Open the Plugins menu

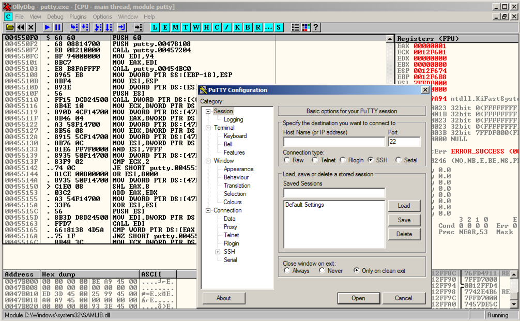click(x=78, y=17)
